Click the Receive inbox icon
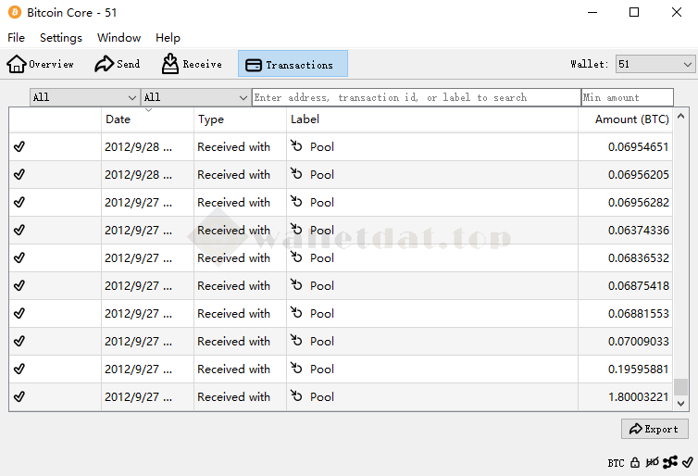 pyautogui.click(x=170, y=64)
